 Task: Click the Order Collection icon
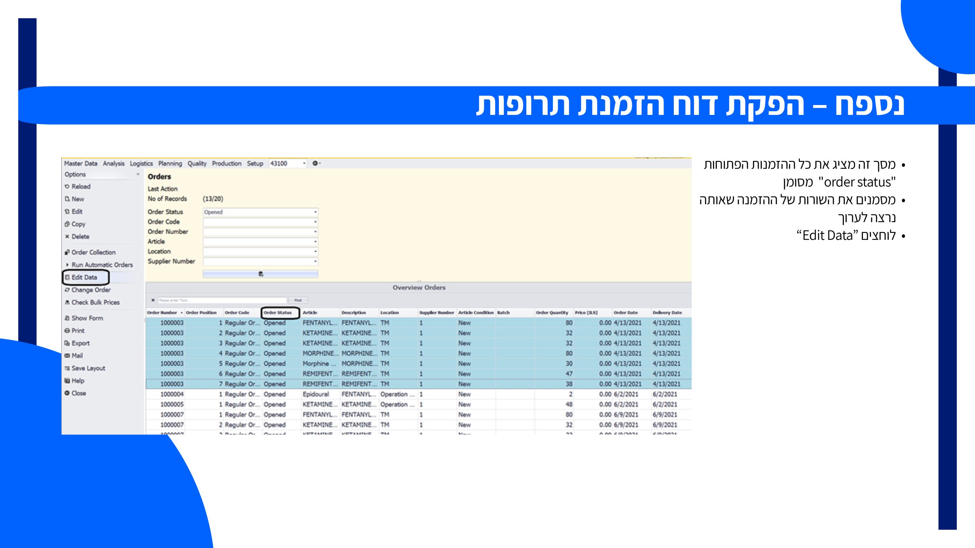click(x=67, y=252)
